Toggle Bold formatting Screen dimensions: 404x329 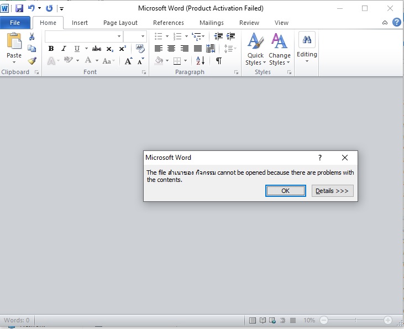(51, 49)
